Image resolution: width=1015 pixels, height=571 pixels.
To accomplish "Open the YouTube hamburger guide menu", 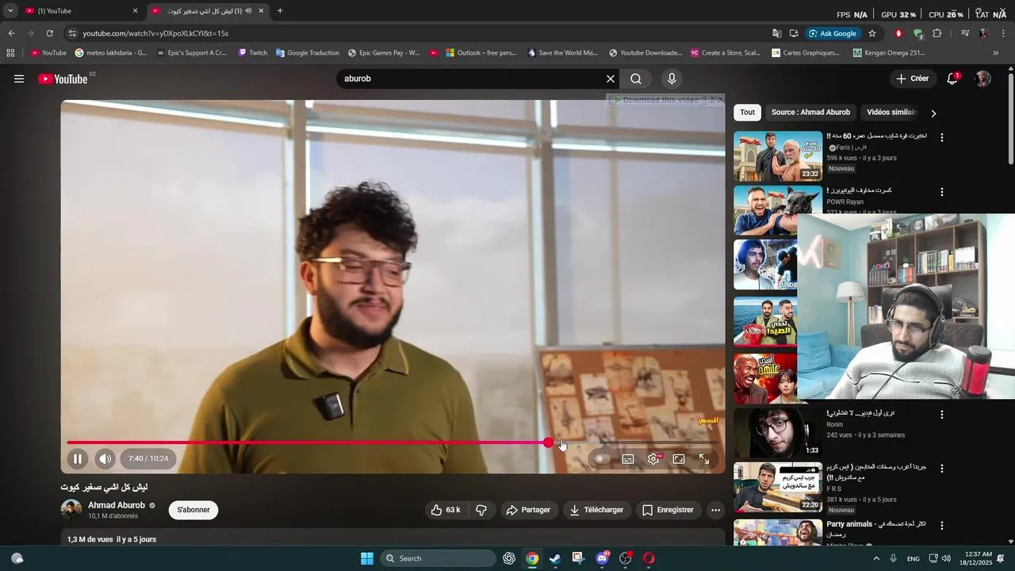I will pos(19,79).
